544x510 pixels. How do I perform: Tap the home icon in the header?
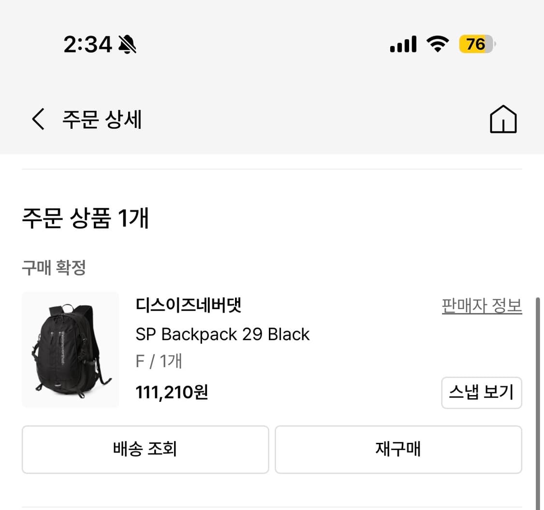pos(503,119)
